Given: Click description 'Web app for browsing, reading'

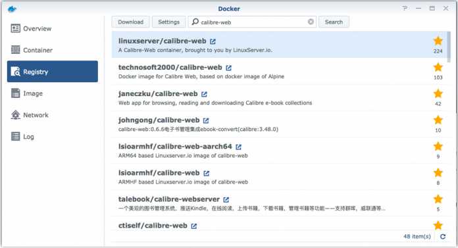Looking at the screenshot, I should [215, 103].
